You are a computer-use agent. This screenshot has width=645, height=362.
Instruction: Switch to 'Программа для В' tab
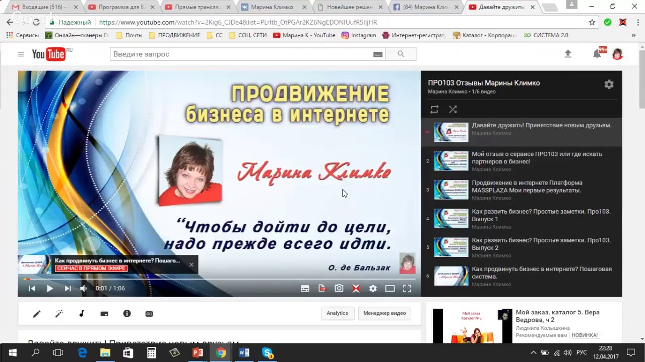tap(121, 7)
